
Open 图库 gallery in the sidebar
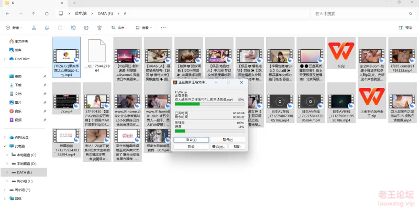coord(16,50)
